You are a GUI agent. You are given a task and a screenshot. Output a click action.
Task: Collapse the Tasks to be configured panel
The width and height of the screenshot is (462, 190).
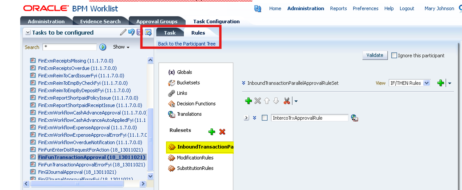click(x=28, y=32)
